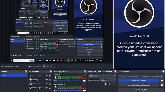165x92 pixels.
Task: Show the hidden Захват окна source
Action: (x=46, y=84)
